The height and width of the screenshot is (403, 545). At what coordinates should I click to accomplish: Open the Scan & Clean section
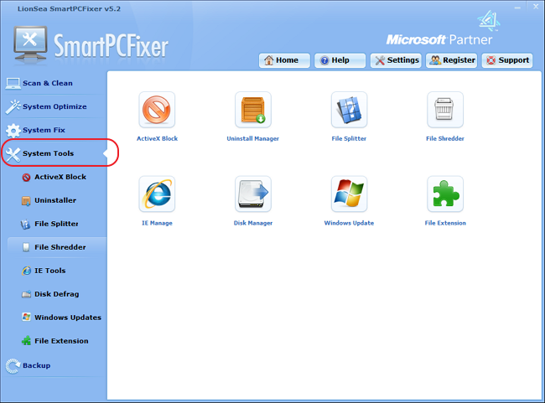click(54, 84)
